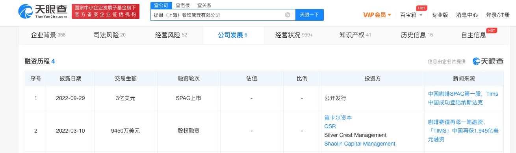This screenshot has width=516, height=153.
Task: Click Silver Crest Management text
Action: pyautogui.click(x=355, y=135)
